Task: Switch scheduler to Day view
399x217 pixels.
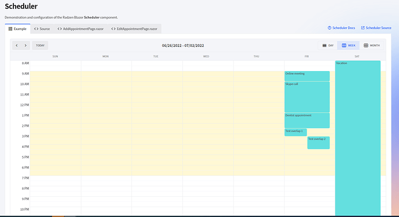Action: tap(328, 46)
